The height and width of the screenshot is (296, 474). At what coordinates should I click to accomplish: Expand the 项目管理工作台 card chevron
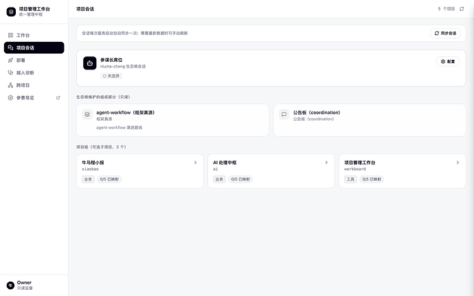click(458, 162)
